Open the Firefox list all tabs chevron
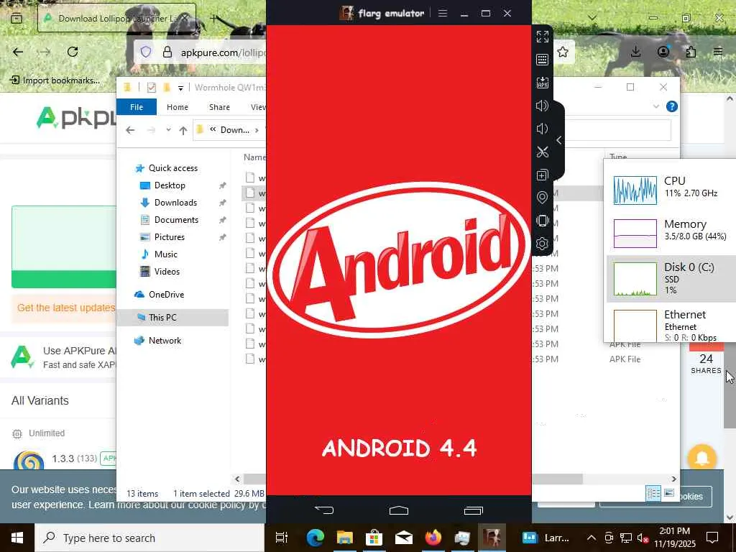The height and width of the screenshot is (552, 736). (x=592, y=18)
